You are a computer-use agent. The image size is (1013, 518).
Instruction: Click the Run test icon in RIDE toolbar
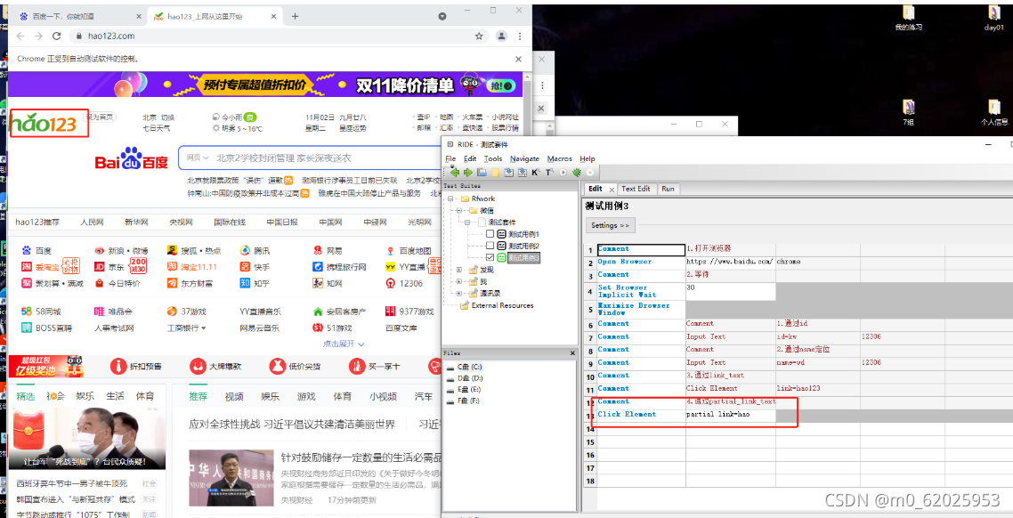coord(563,173)
